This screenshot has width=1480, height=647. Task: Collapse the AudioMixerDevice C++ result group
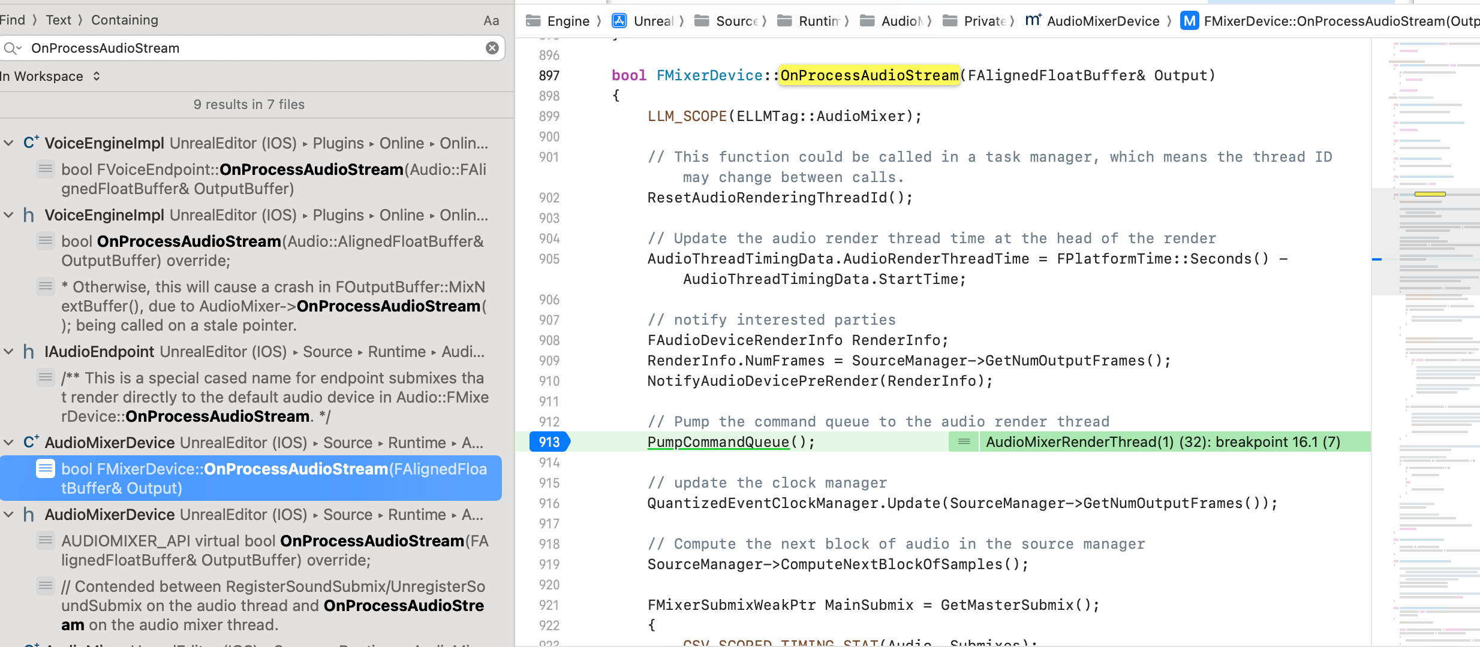click(x=9, y=443)
